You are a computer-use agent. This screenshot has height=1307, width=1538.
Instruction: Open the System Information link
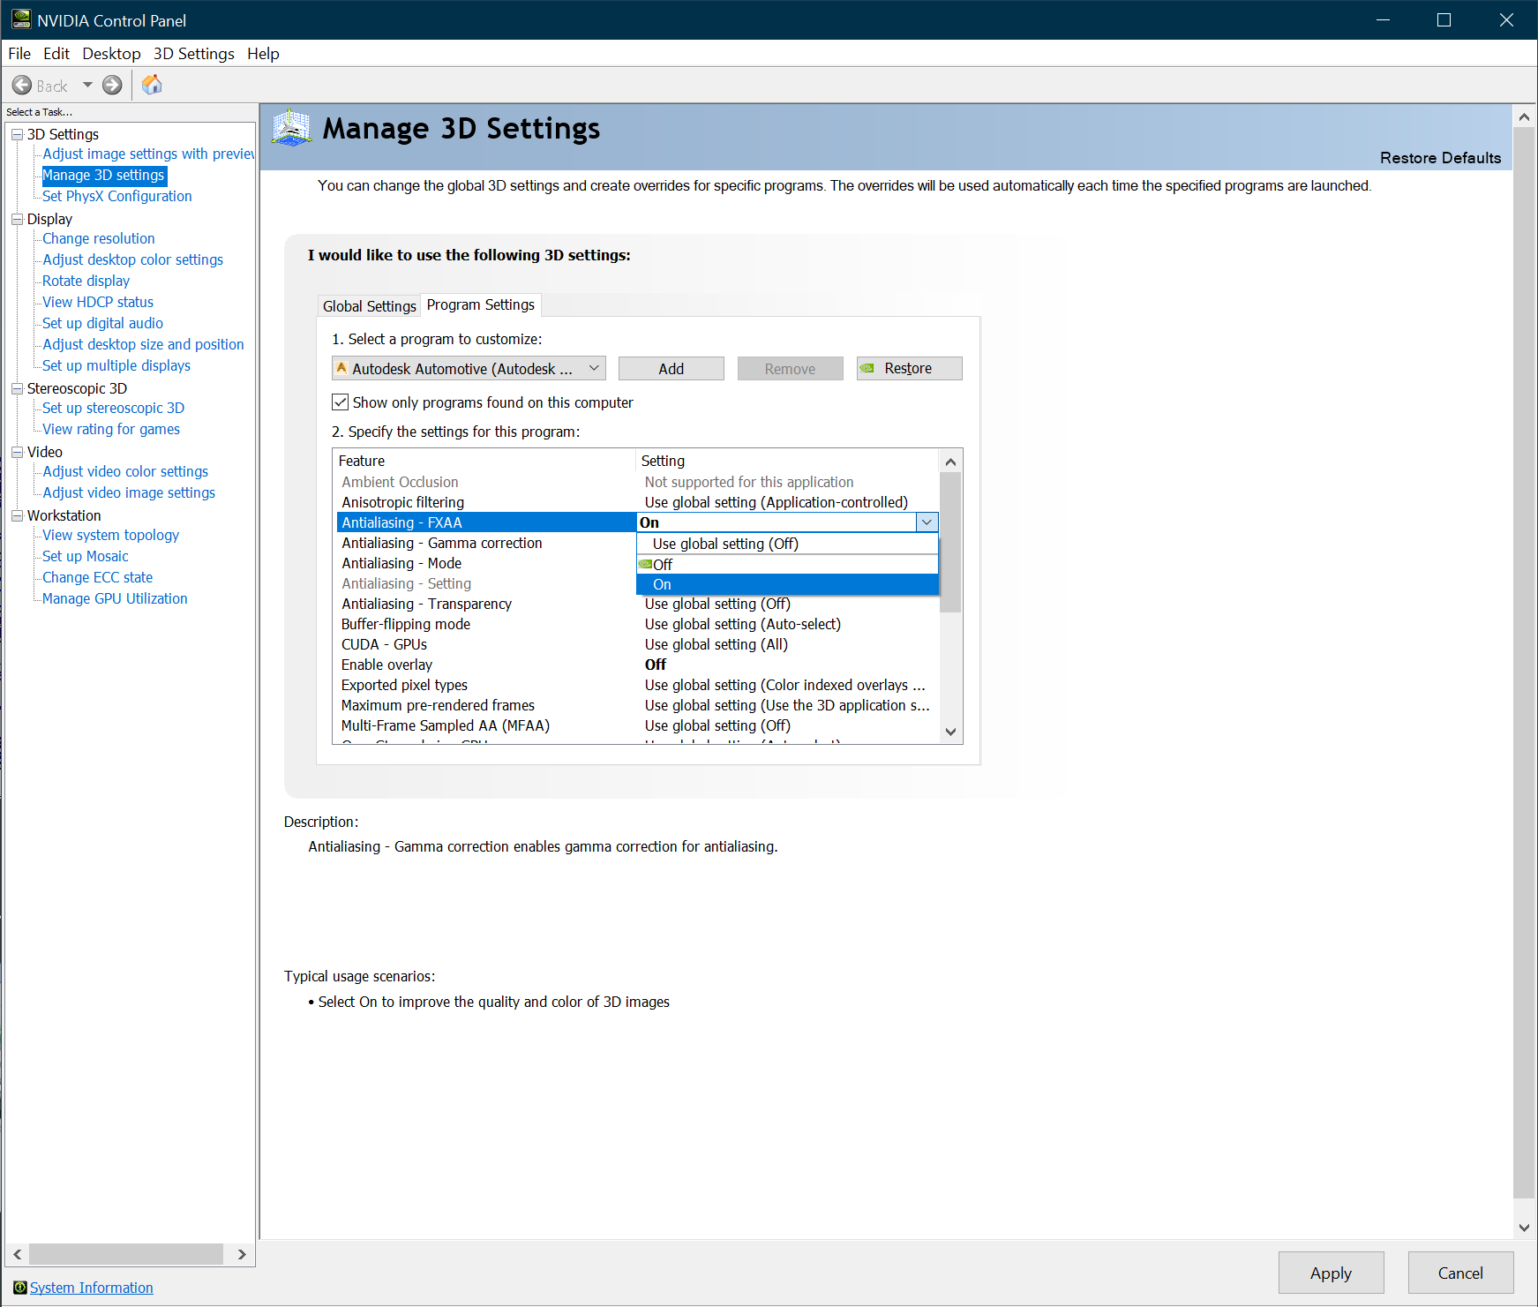[92, 1288]
